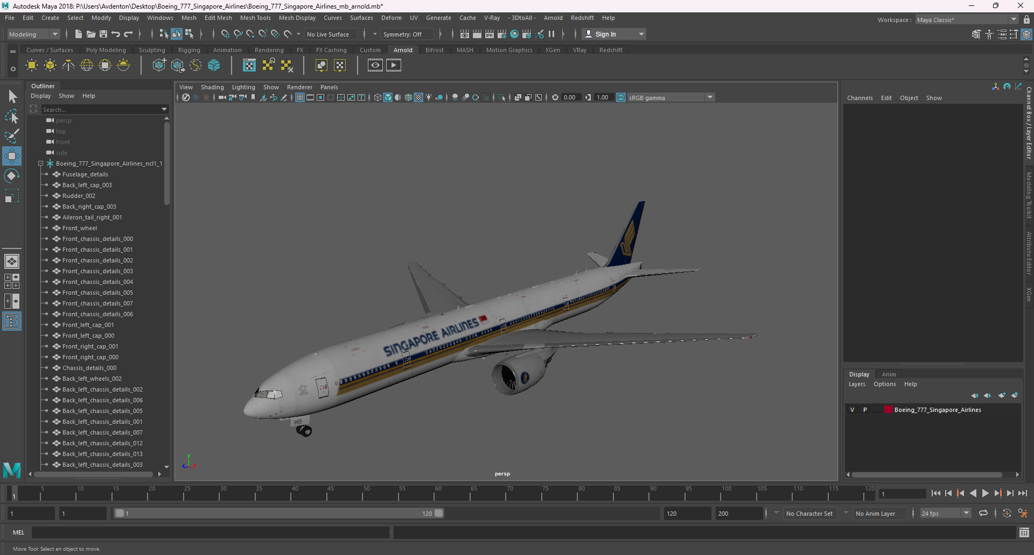Open the Workspace Maya Classic dropdown
1034x555 pixels.
[967, 20]
